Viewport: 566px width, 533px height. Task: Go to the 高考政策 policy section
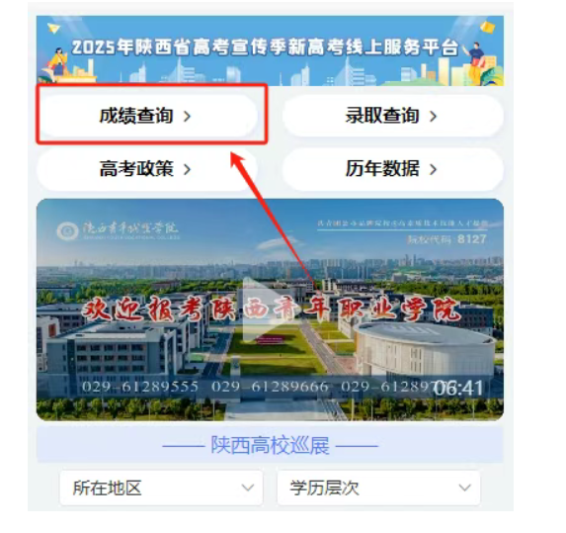147,169
